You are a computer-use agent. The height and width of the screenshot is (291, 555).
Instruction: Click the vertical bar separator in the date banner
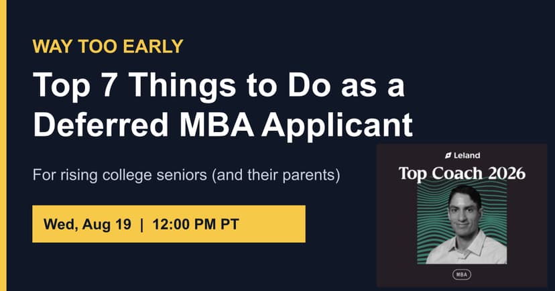click(142, 225)
